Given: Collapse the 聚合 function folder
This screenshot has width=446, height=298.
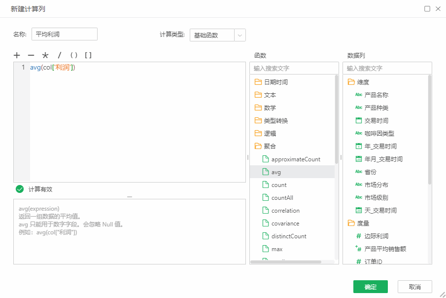Looking at the screenshot, I should [x=270, y=147].
